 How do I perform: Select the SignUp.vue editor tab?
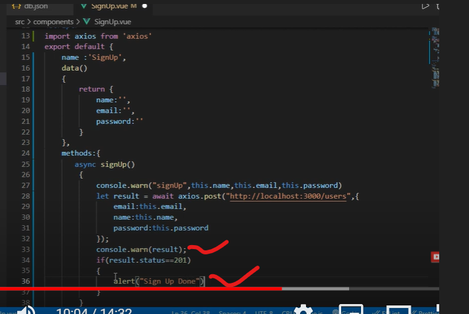(x=109, y=7)
